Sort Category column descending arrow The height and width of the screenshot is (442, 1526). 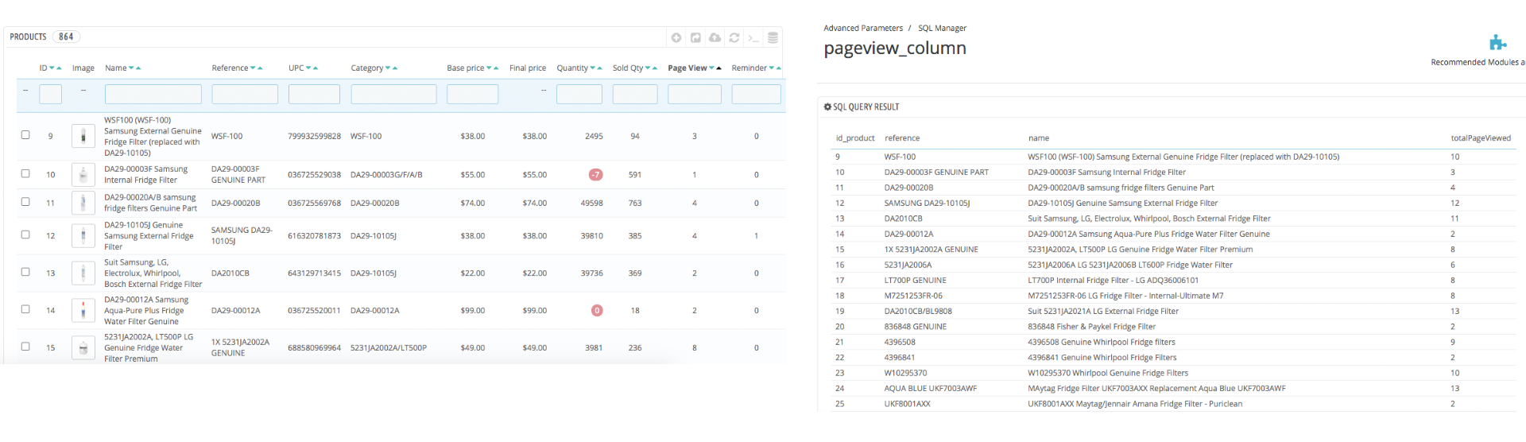(388, 68)
